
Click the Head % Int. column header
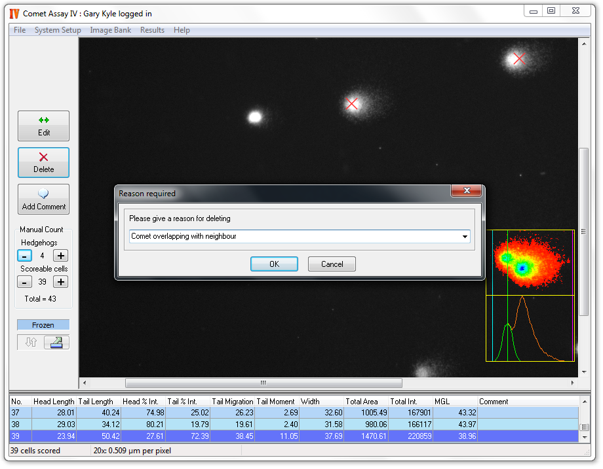pos(143,402)
